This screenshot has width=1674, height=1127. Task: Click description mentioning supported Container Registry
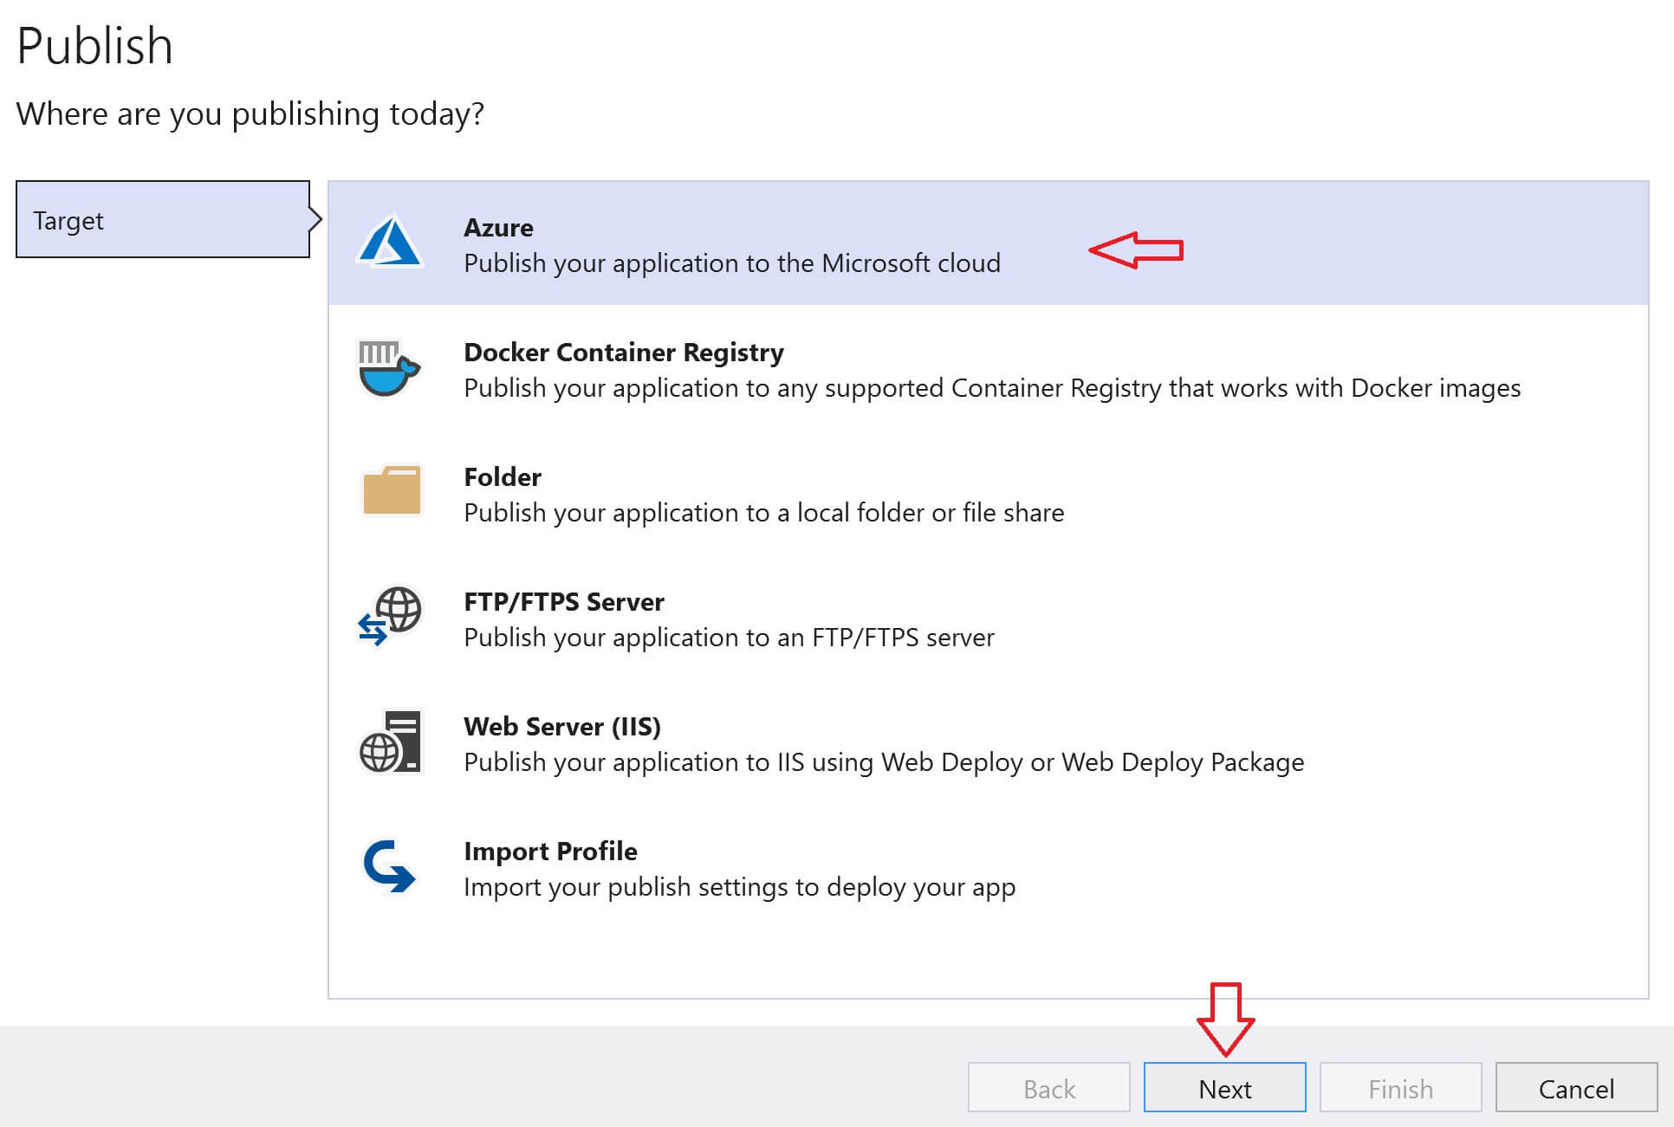(x=992, y=388)
